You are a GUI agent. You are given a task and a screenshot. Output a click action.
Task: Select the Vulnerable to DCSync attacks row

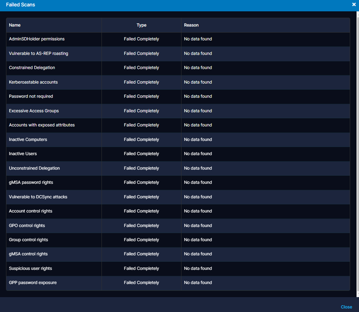point(54,197)
